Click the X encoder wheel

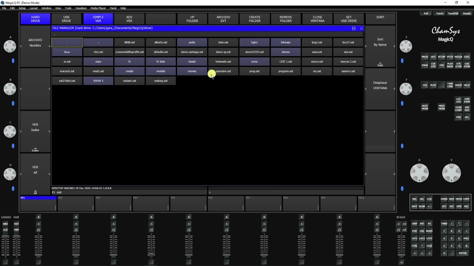click(419, 173)
